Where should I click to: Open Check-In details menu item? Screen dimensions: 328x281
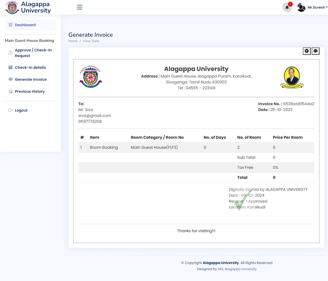31,68
